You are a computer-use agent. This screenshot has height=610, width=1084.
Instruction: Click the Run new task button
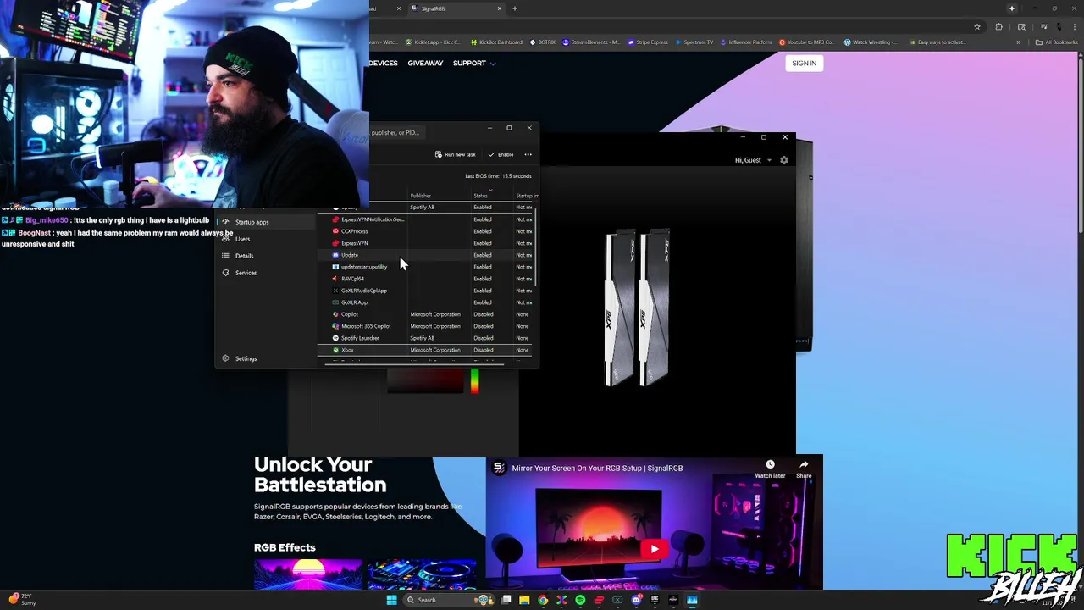[456, 154]
